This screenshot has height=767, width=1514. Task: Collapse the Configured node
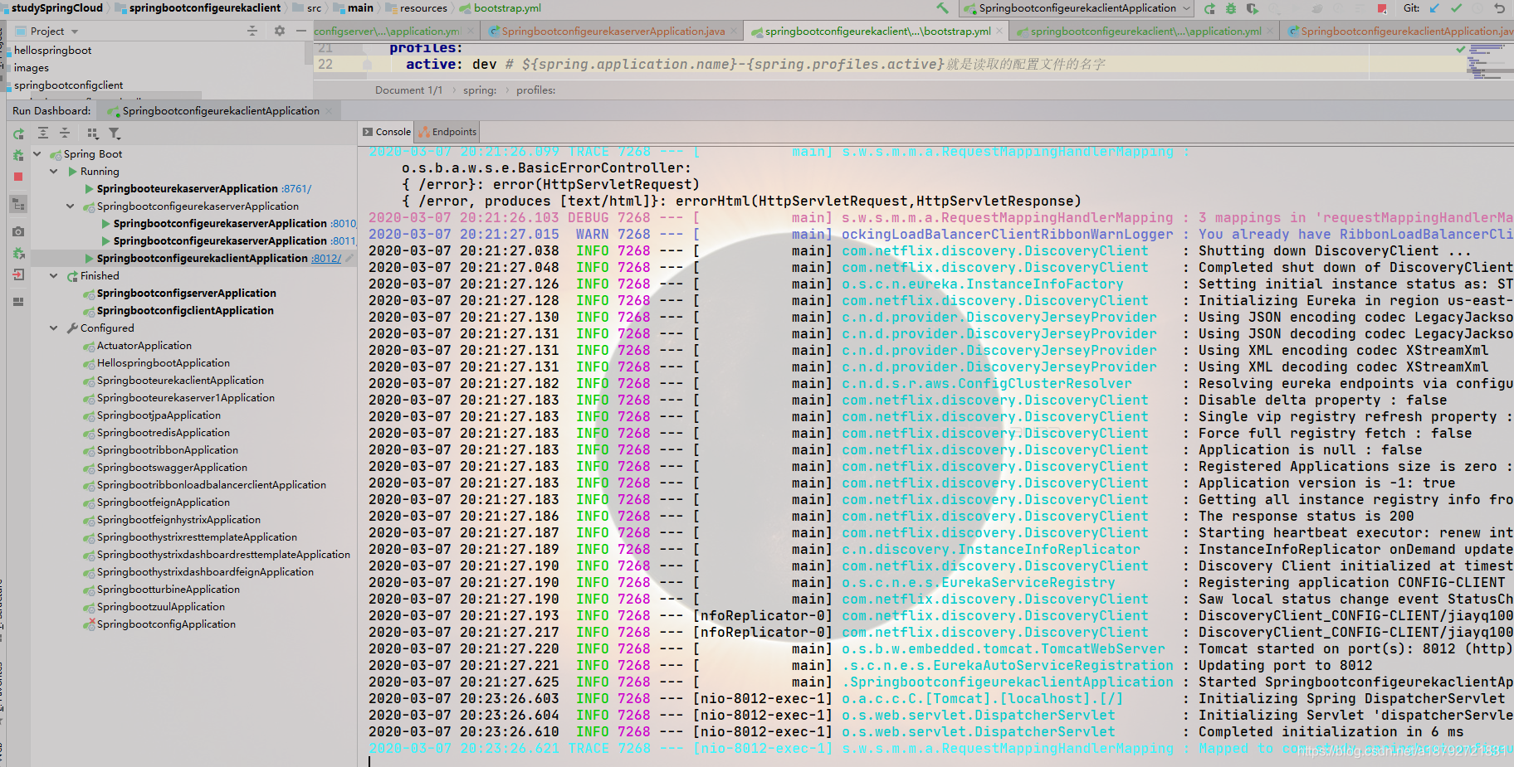[53, 328]
